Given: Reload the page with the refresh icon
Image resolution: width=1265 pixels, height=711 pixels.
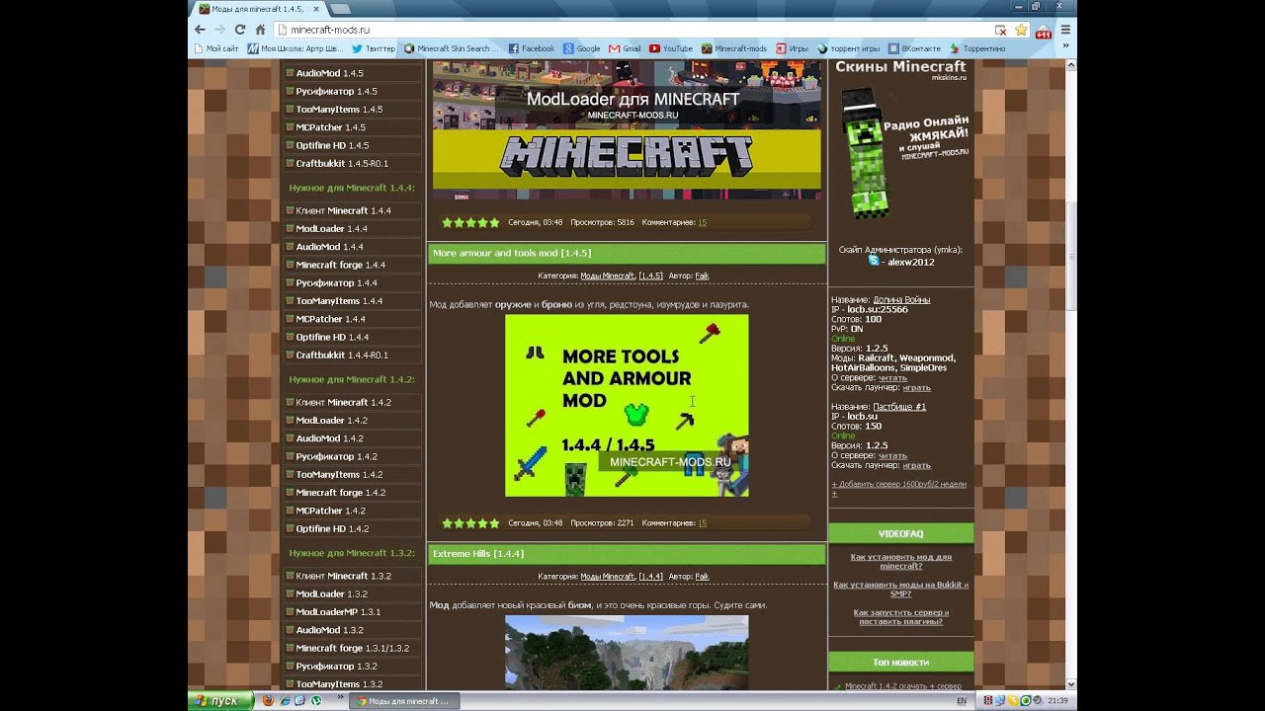Looking at the screenshot, I should coord(240,30).
